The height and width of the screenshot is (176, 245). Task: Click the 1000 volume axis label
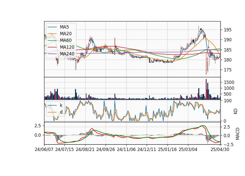tap(229, 88)
